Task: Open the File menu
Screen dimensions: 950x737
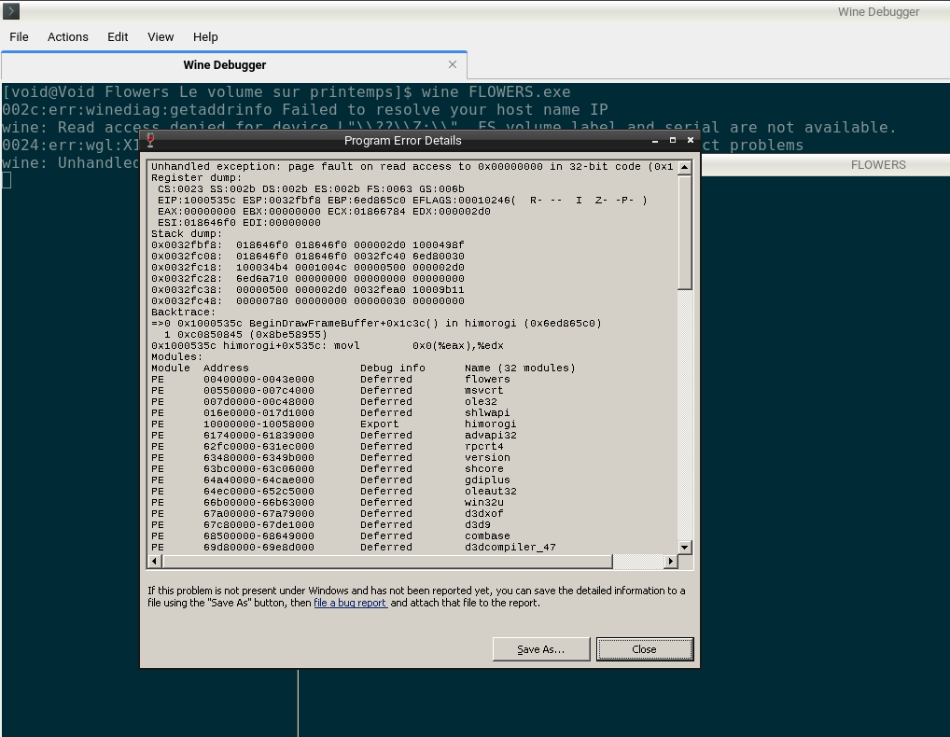Action: click(x=19, y=36)
